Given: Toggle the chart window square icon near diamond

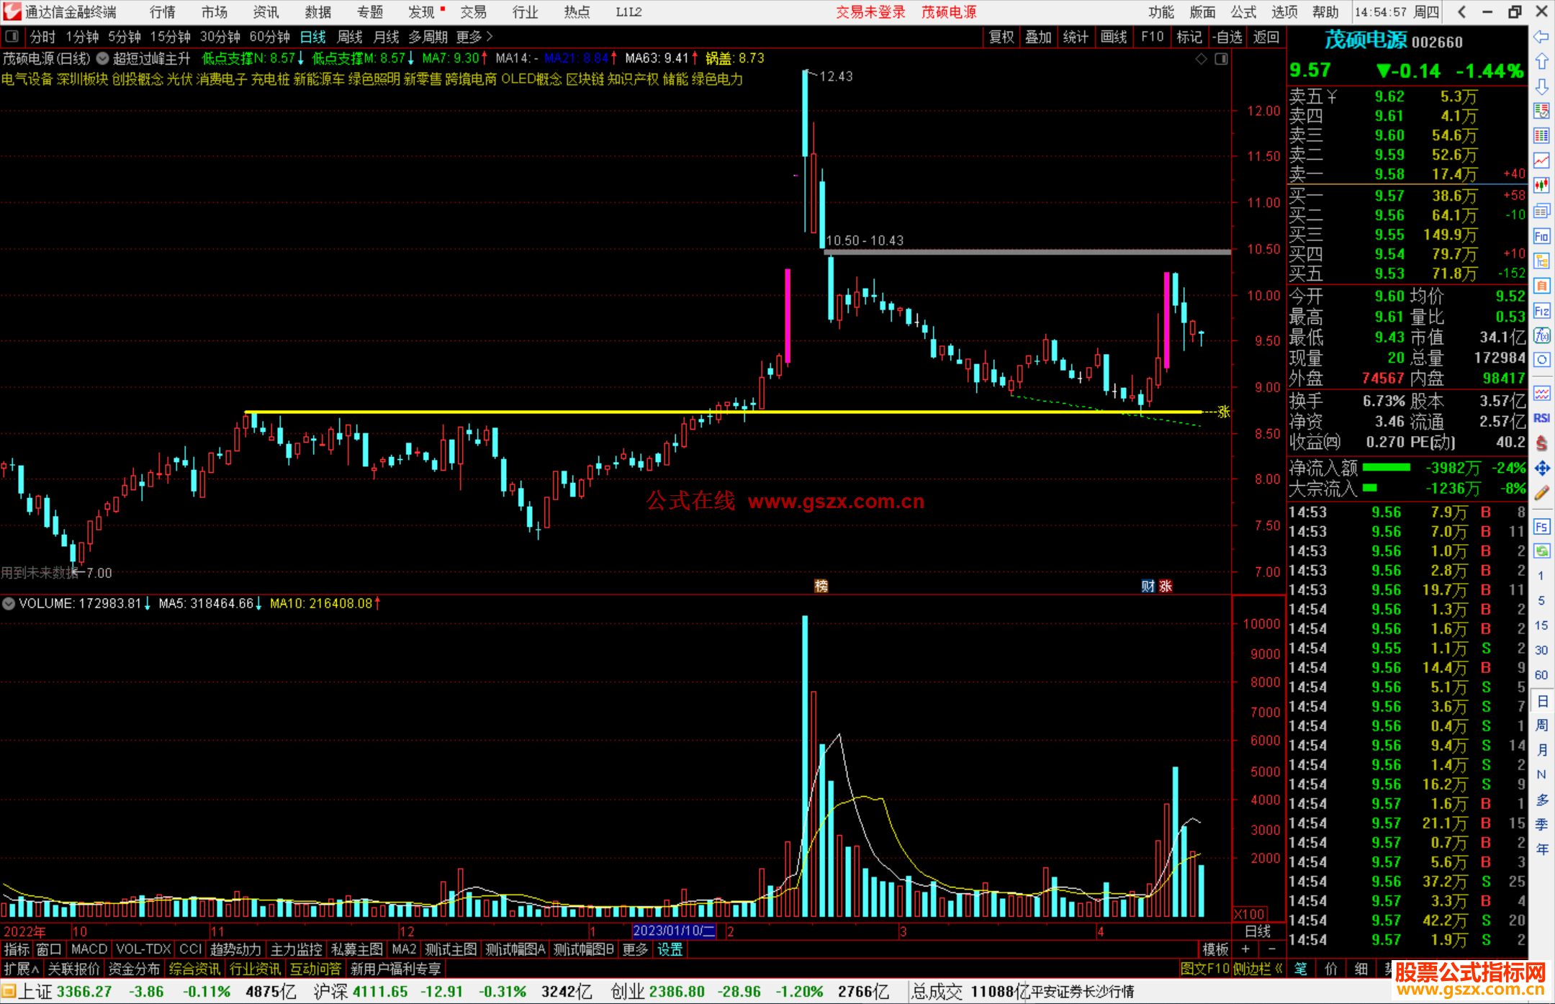Looking at the screenshot, I should [1221, 59].
